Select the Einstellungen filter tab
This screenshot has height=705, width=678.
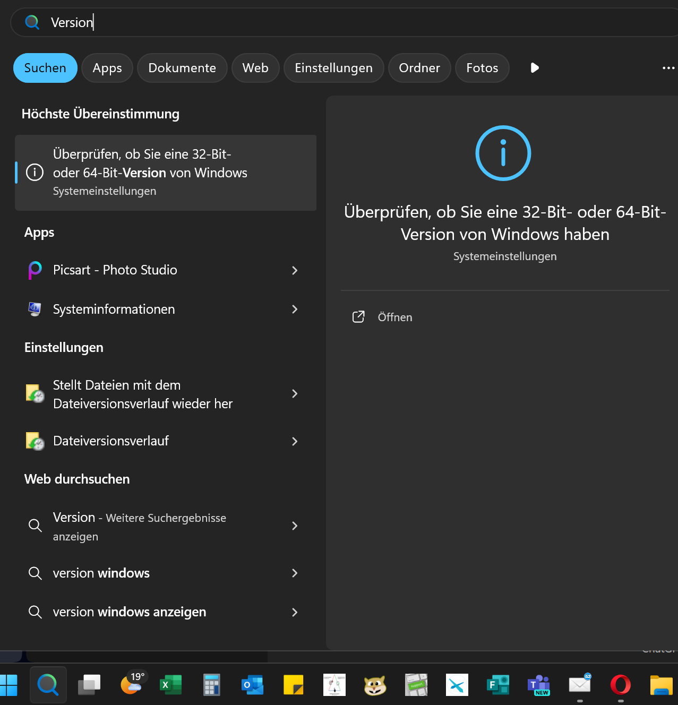point(333,68)
